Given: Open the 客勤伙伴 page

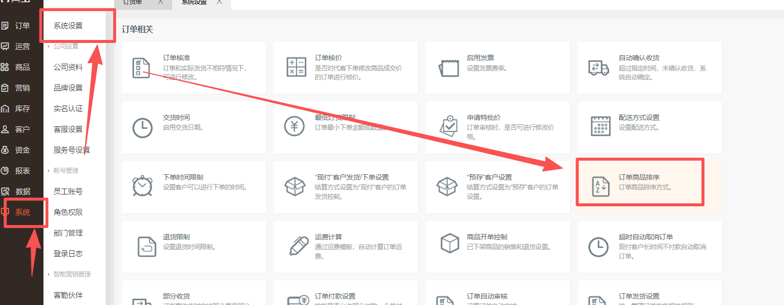Looking at the screenshot, I should tap(68, 295).
